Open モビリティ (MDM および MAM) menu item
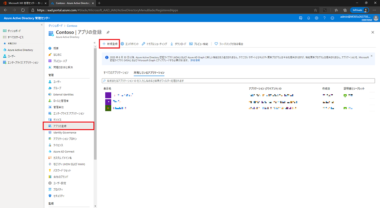Viewport: 380px width, 208px height. tap(69, 164)
